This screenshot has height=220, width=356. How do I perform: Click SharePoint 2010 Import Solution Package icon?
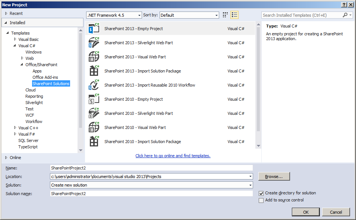coord(94,142)
